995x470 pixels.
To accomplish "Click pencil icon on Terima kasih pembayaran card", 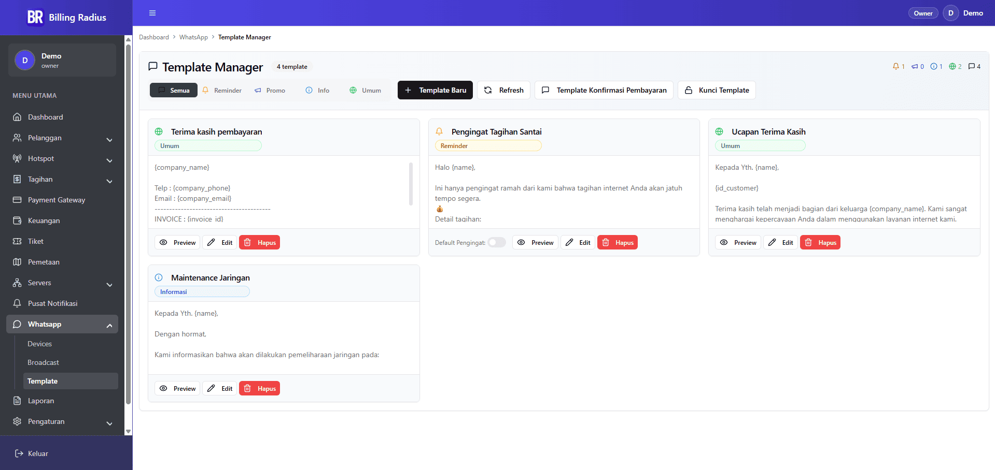I will (211, 242).
